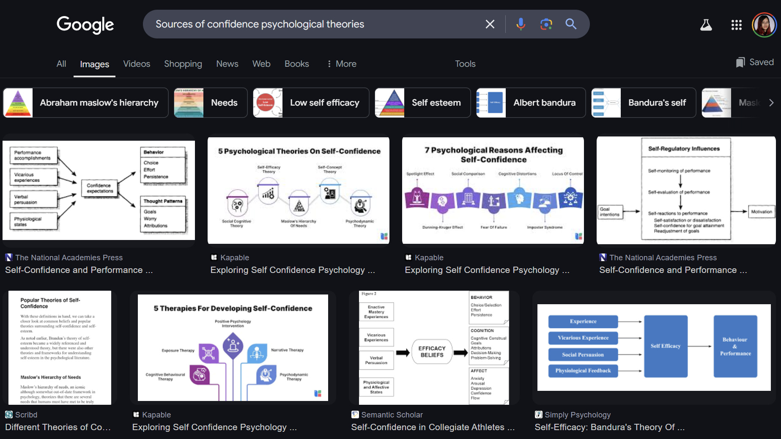Open 'Exploring Self Confidence Psychology' under 5 Therapies image
This screenshot has height=439, width=781.
(214, 427)
